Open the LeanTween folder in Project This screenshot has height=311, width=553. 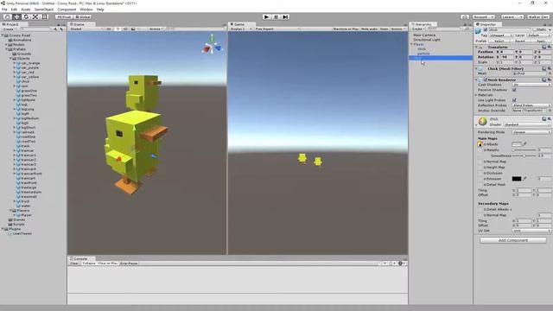point(22,233)
